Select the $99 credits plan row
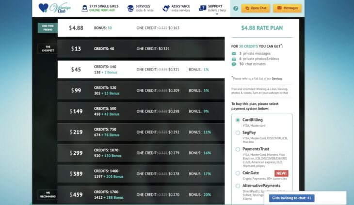 pyautogui.click(x=141, y=90)
